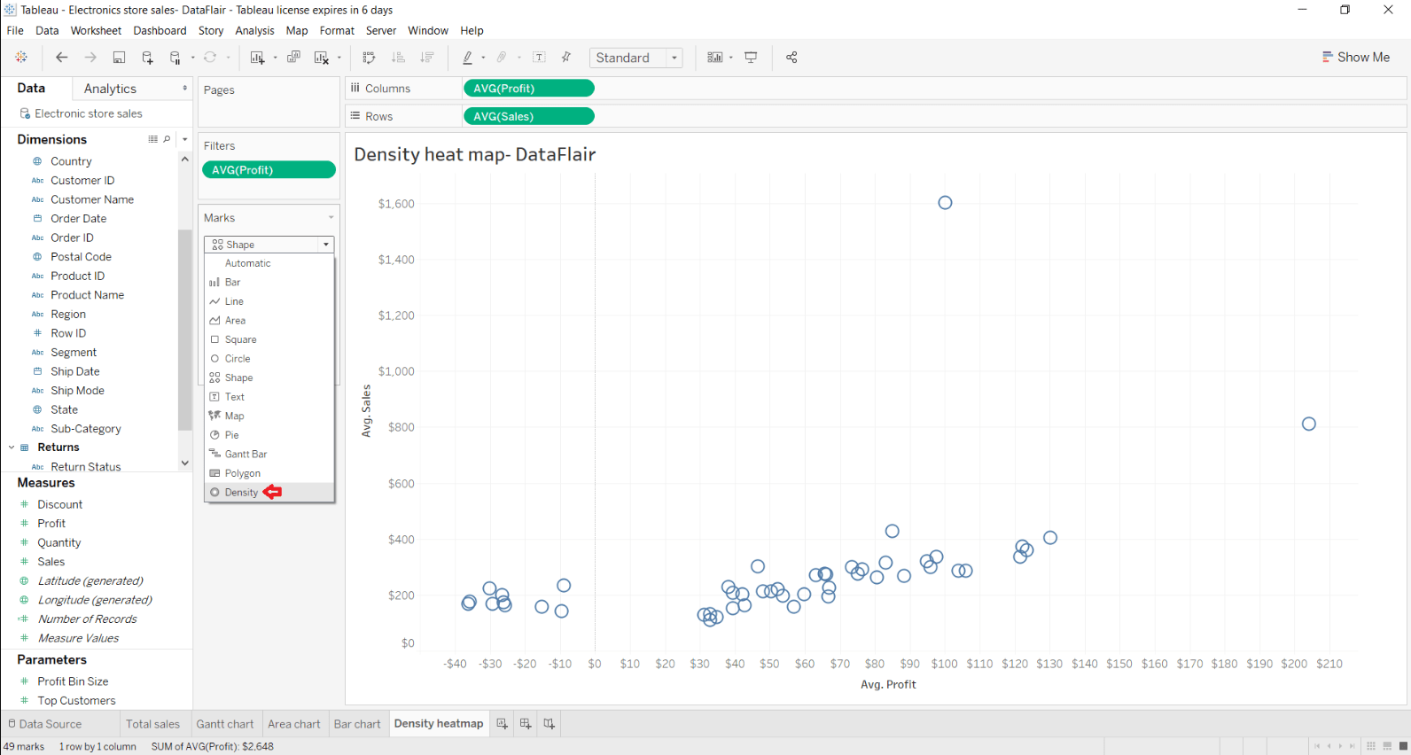1411x755 pixels.
Task: Click the Presentation Mode icon
Action: pos(751,58)
